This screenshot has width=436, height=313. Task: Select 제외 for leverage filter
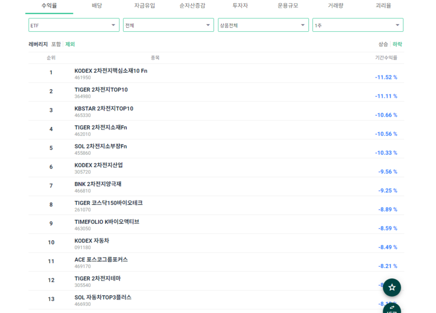point(70,44)
